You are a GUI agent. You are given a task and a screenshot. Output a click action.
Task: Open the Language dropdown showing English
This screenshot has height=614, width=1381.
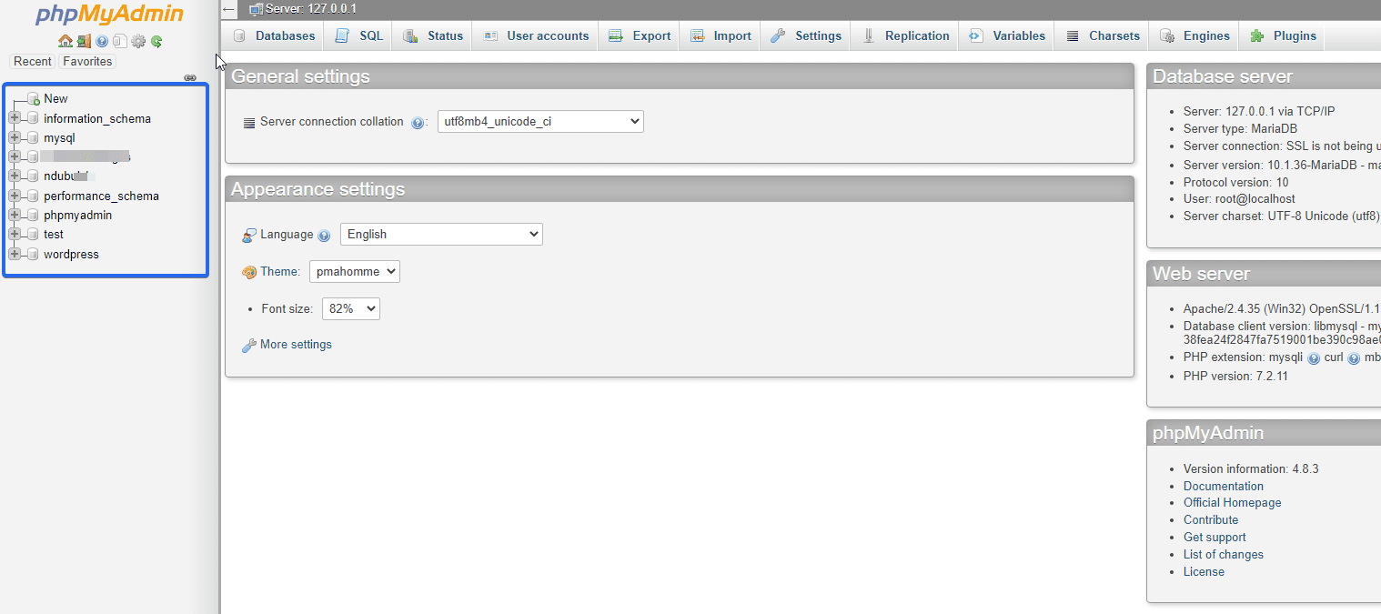[441, 234]
